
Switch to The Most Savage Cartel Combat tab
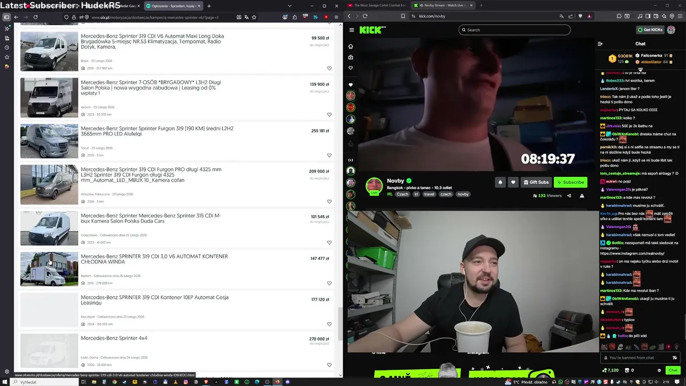point(377,5)
